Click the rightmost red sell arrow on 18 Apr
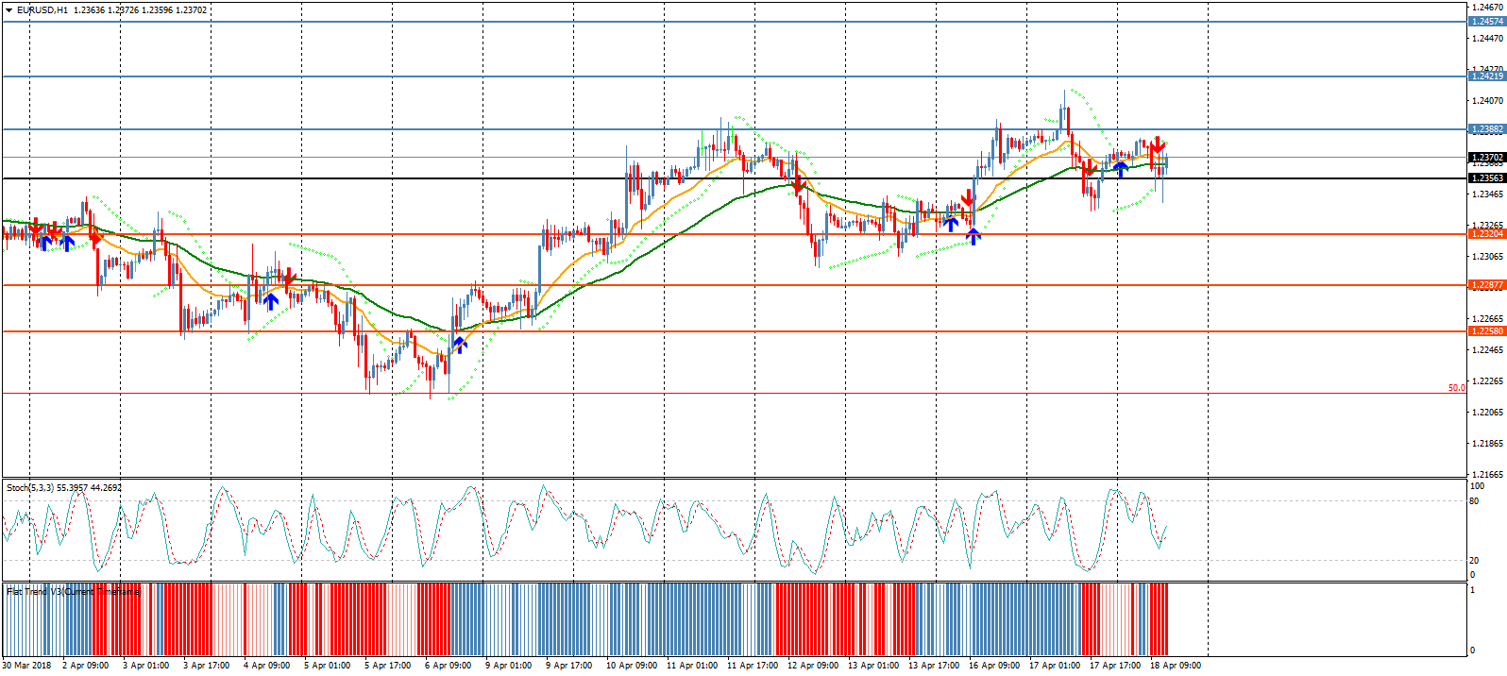Screen dimensions: 1507x676 pos(1156,146)
